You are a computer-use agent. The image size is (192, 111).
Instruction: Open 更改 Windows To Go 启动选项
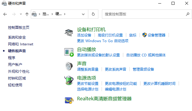coord(103,41)
